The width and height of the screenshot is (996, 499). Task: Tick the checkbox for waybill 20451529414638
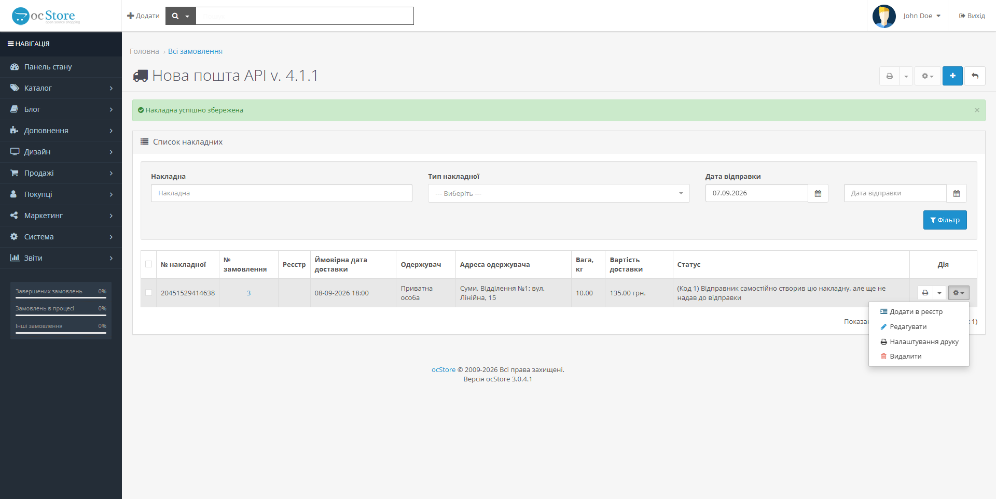[x=149, y=293]
